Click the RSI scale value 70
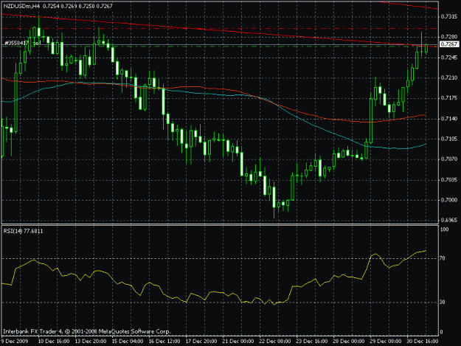The image size is (461, 346). click(x=443, y=258)
